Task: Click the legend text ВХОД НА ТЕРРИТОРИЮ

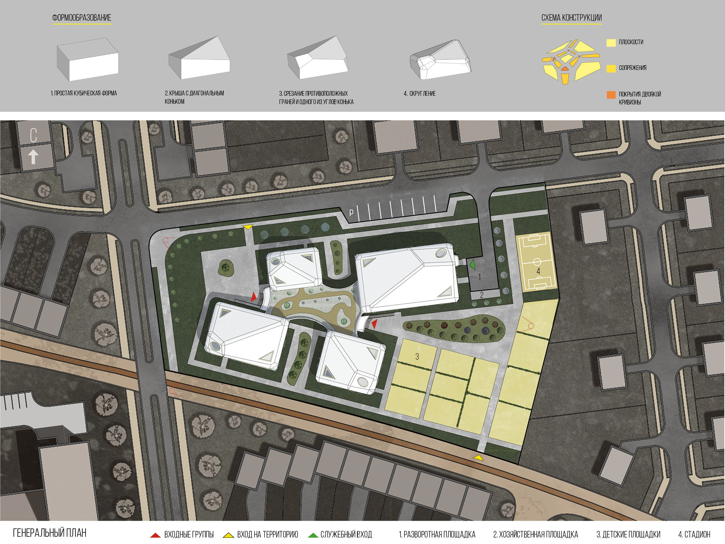Action: point(268,535)
